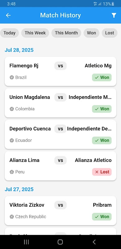Open Deportivo Cuenca match card

(x=60, y=134)
